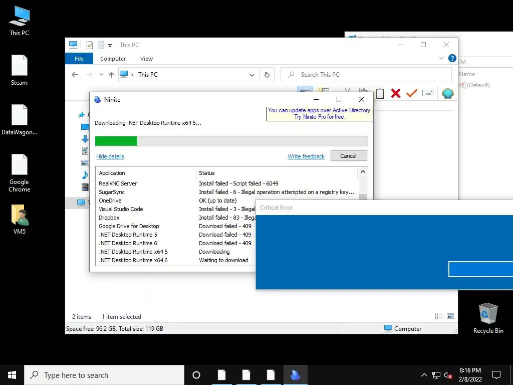This screenshot has height=385, width=513.
Task: Select the Documents icon in sidebar
Action: coord(85,151)
